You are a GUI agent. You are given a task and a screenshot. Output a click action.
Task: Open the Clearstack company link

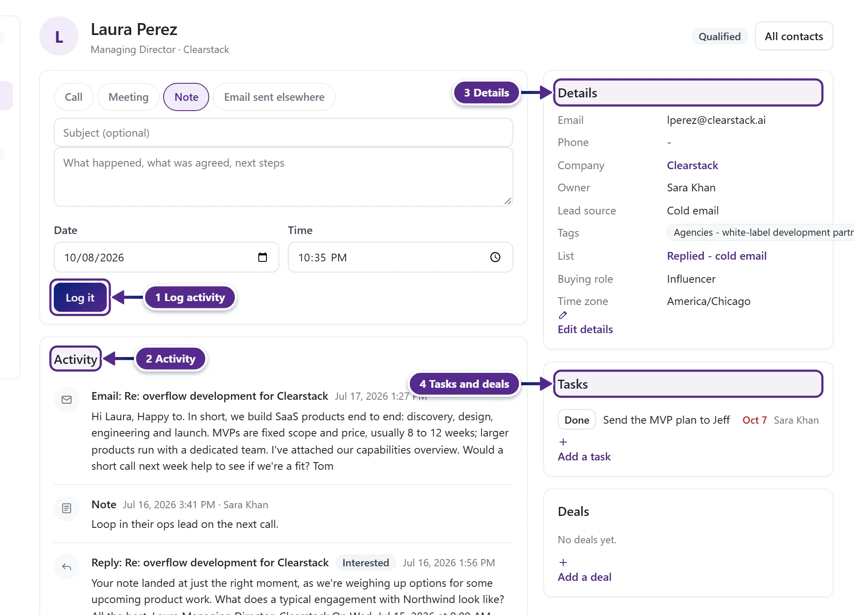tap(692, 165)
